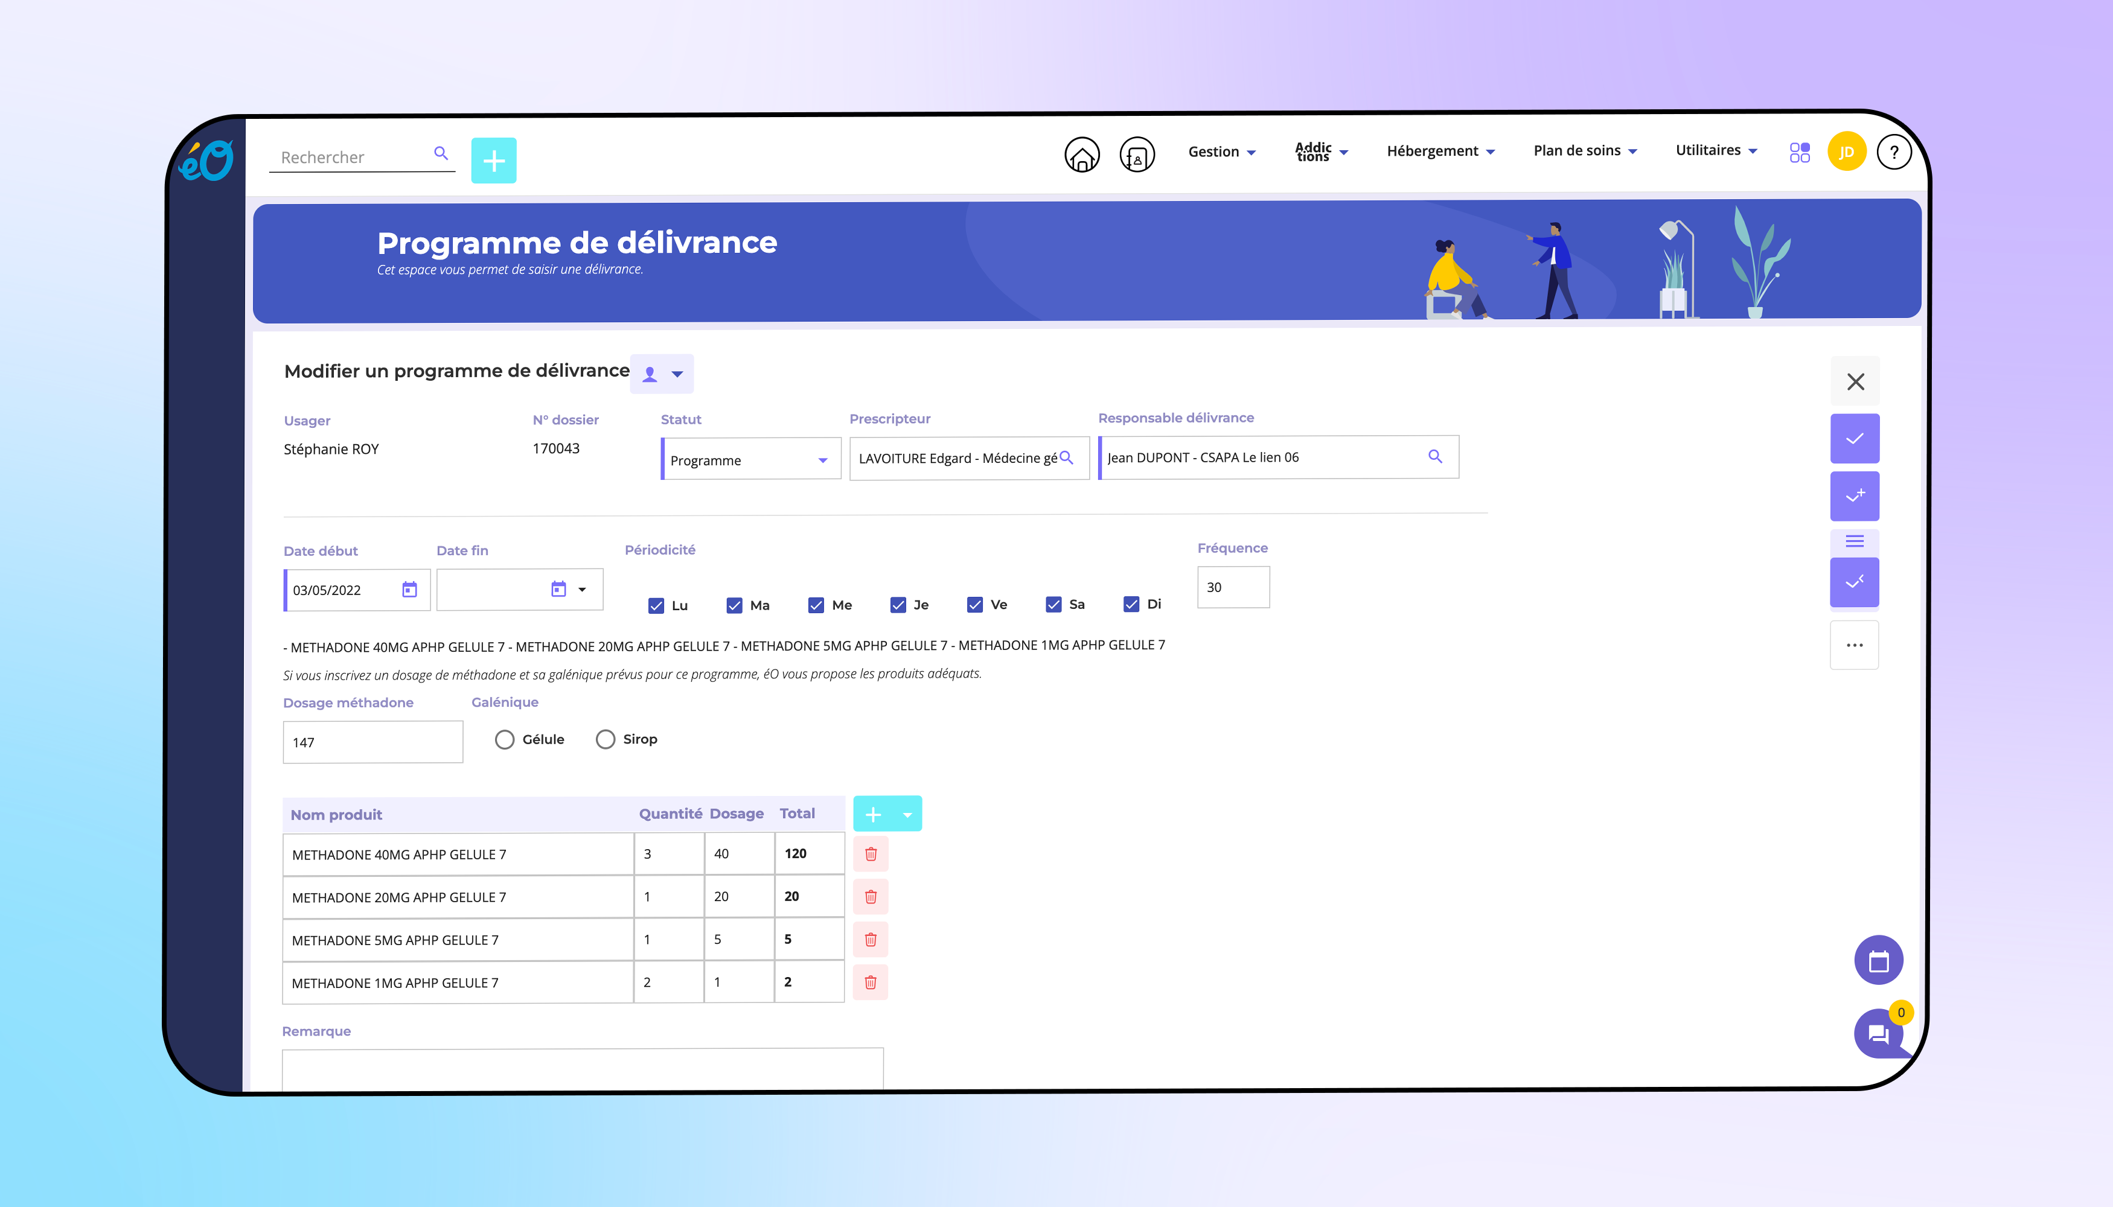Validate with the checkmark button
This screenshot has height=1207, width=2113.
(1855, 439)
